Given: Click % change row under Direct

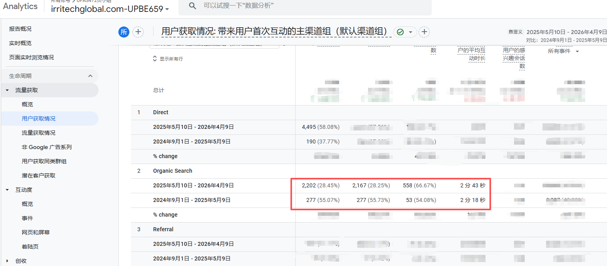Looking at the screenshot, I should pos(165,156).
